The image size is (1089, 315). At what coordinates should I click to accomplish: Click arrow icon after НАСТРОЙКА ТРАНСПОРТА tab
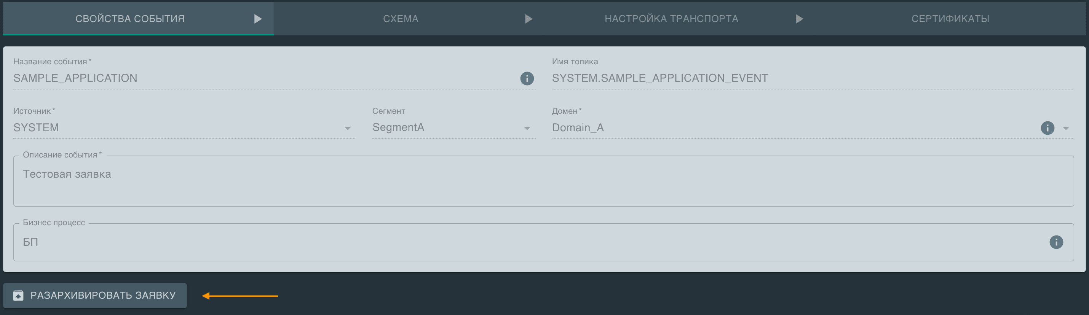pos(799,19)
